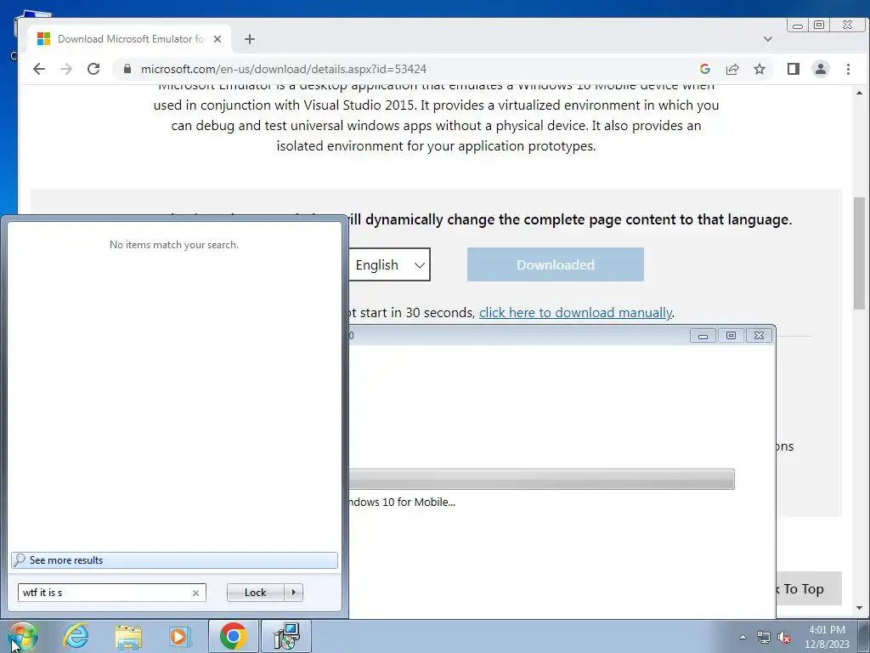870x653 pixels.
Task: Show hidden tray icons arrow
Action: pyautogui.click(x=743, y=637)
